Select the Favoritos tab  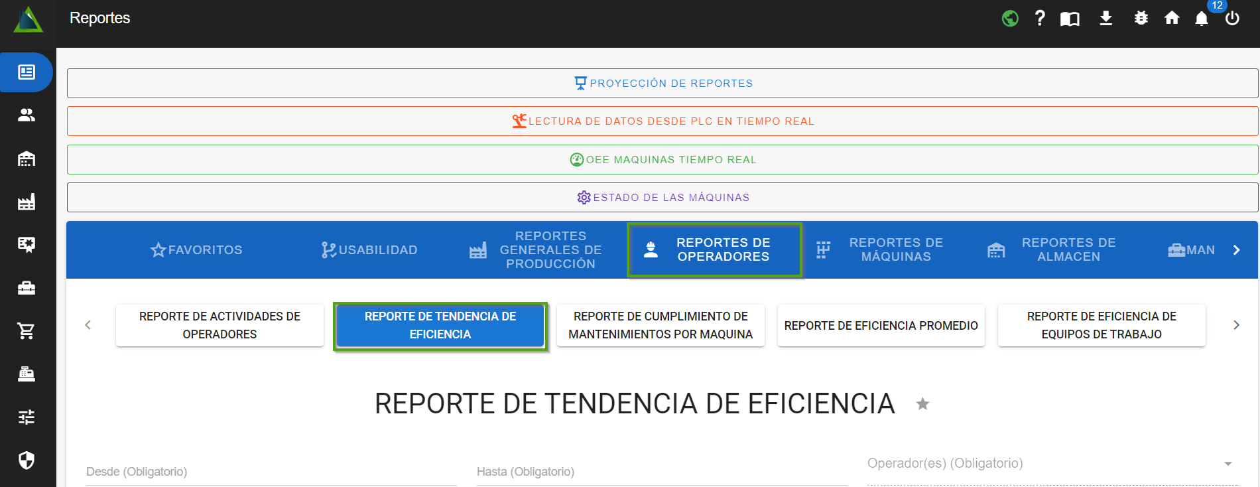196,250
